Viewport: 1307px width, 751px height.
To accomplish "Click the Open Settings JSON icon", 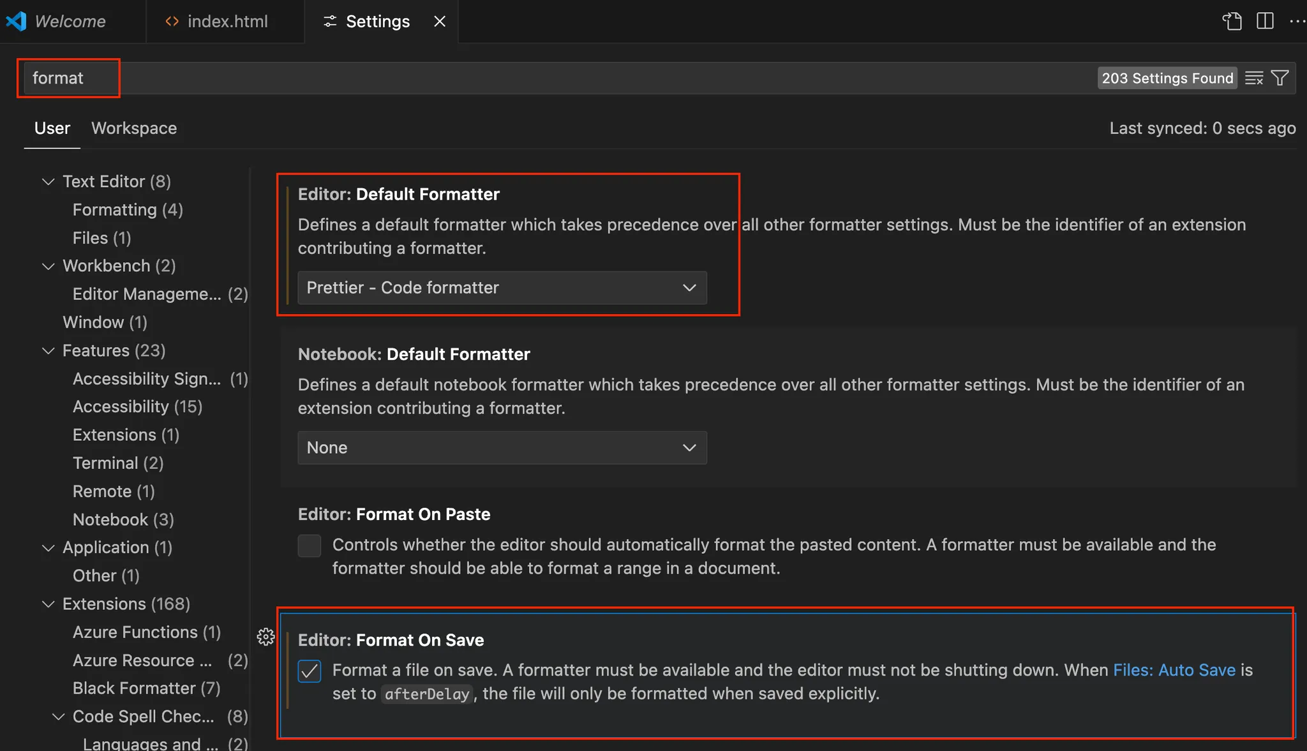I will pyautogui.click(x=1232, y=21).
